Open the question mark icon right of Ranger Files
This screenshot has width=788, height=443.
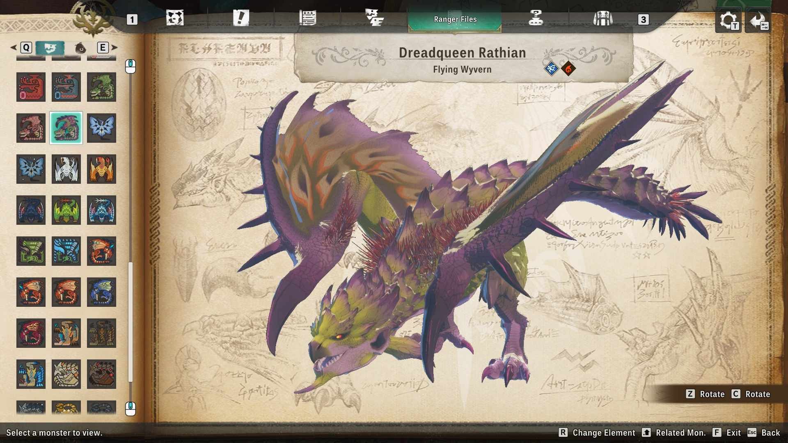tap(536, 18)
